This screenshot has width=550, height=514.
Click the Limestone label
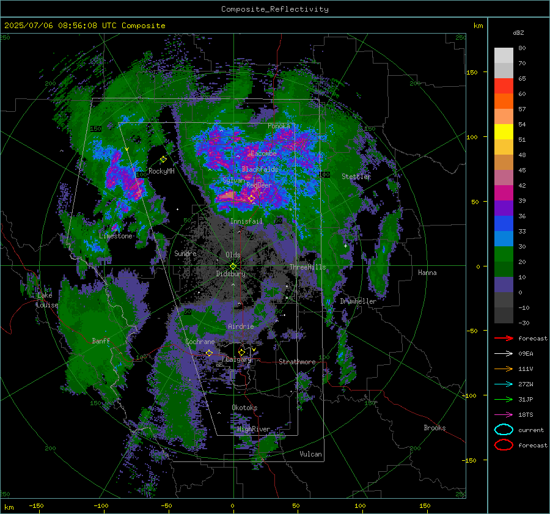(116, 236)
